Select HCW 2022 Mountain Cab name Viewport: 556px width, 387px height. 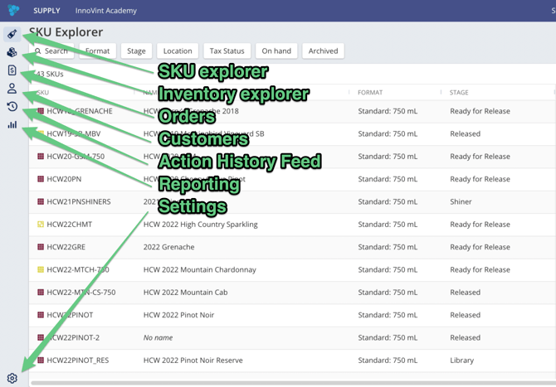[185, 292]
